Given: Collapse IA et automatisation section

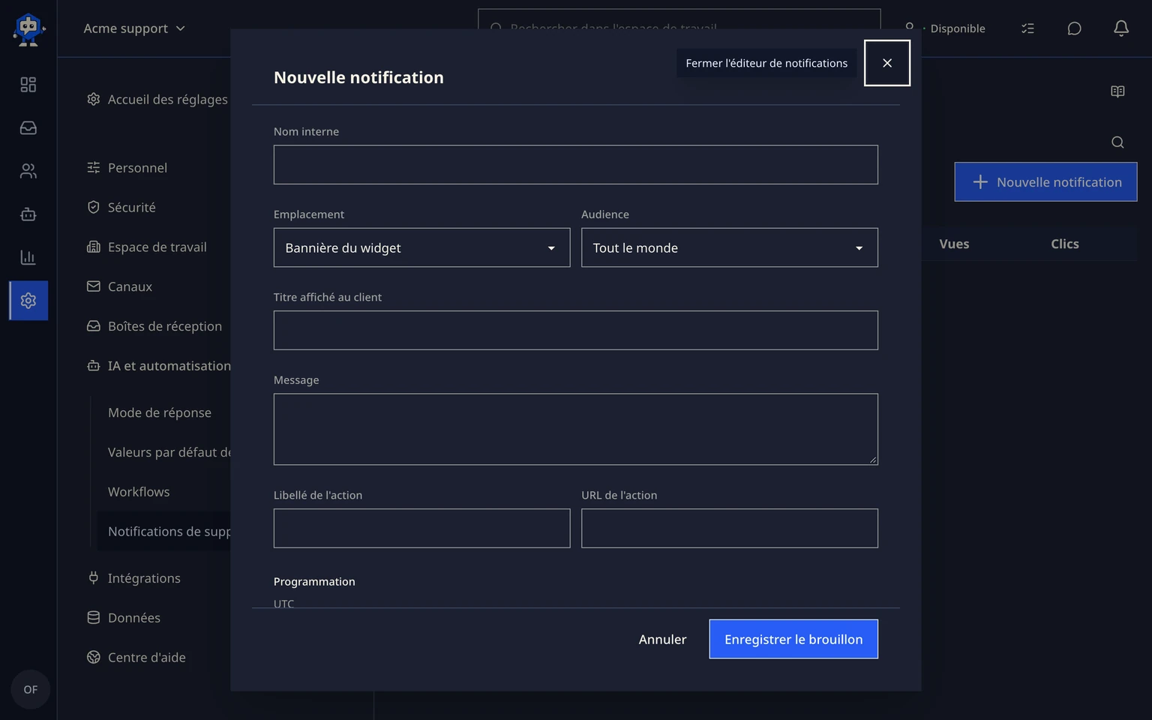Looking at the screenshot, I should pyautogui.click(x=159, y=366).
